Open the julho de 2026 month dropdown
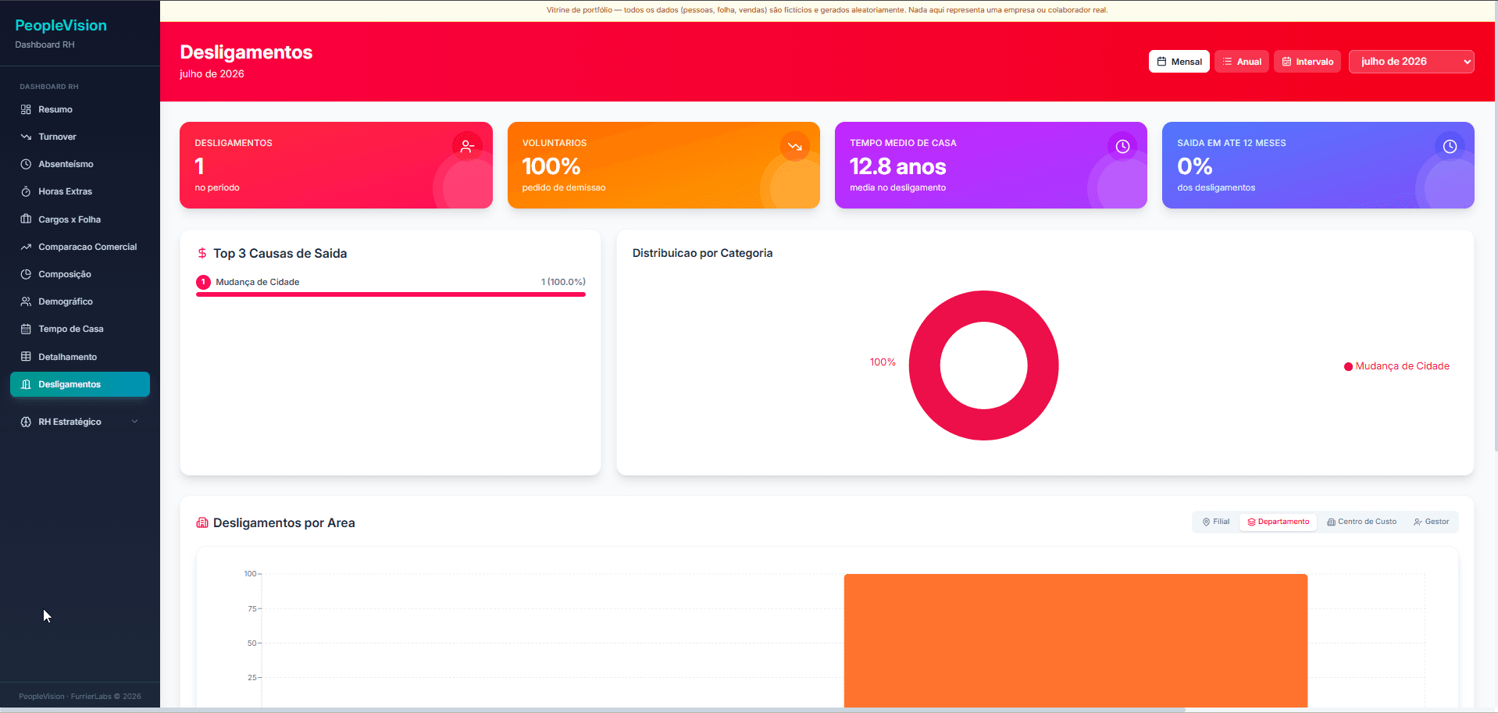 (x=1411, y=62)
